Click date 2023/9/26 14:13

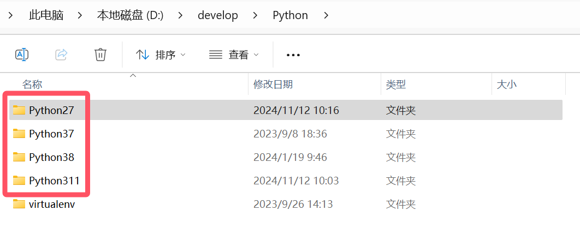pyautogui.click(x=293, y=203)
